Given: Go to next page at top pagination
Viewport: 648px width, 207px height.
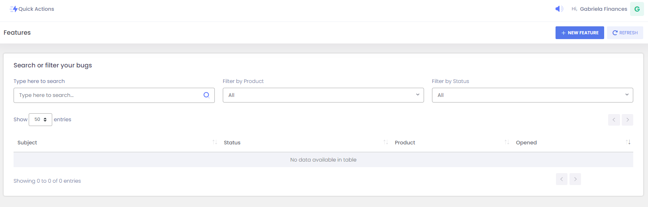Looking at the screenshot, I should click(627, 120).
